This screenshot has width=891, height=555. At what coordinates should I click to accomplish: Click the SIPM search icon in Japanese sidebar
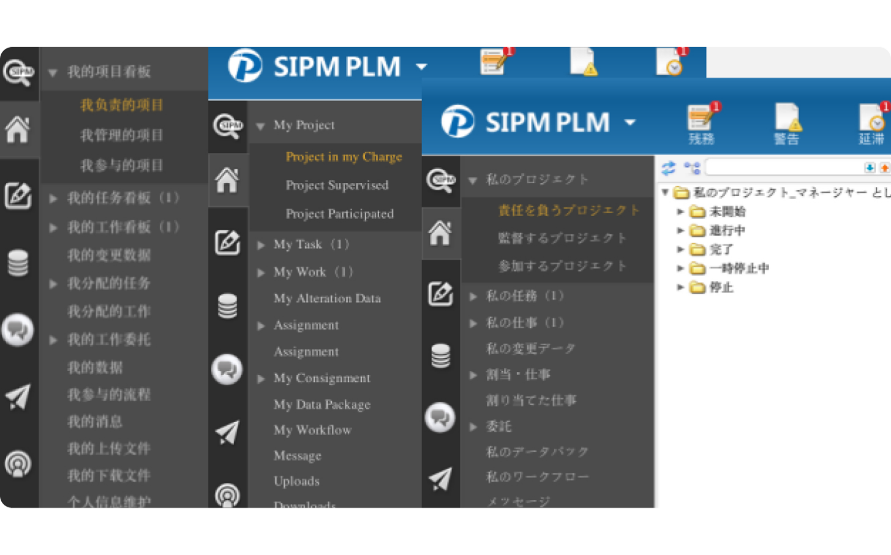(441, 180)
